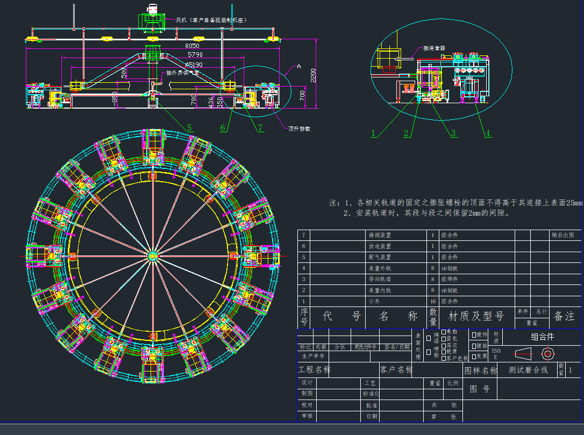Tick the 米白 color checkbox
The height and width of the screenshot is (435, 584).
[443, 332]
